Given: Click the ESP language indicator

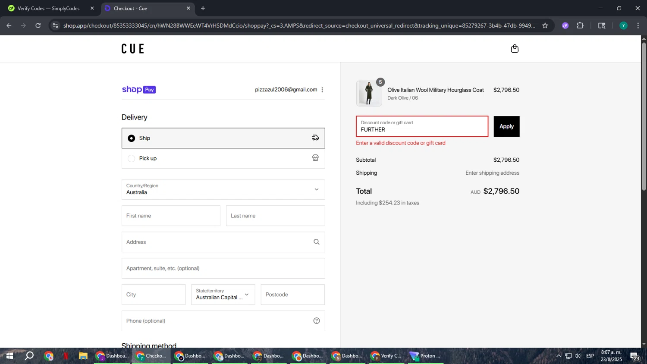Looking at the screenshot, I should tap(590, 356).
